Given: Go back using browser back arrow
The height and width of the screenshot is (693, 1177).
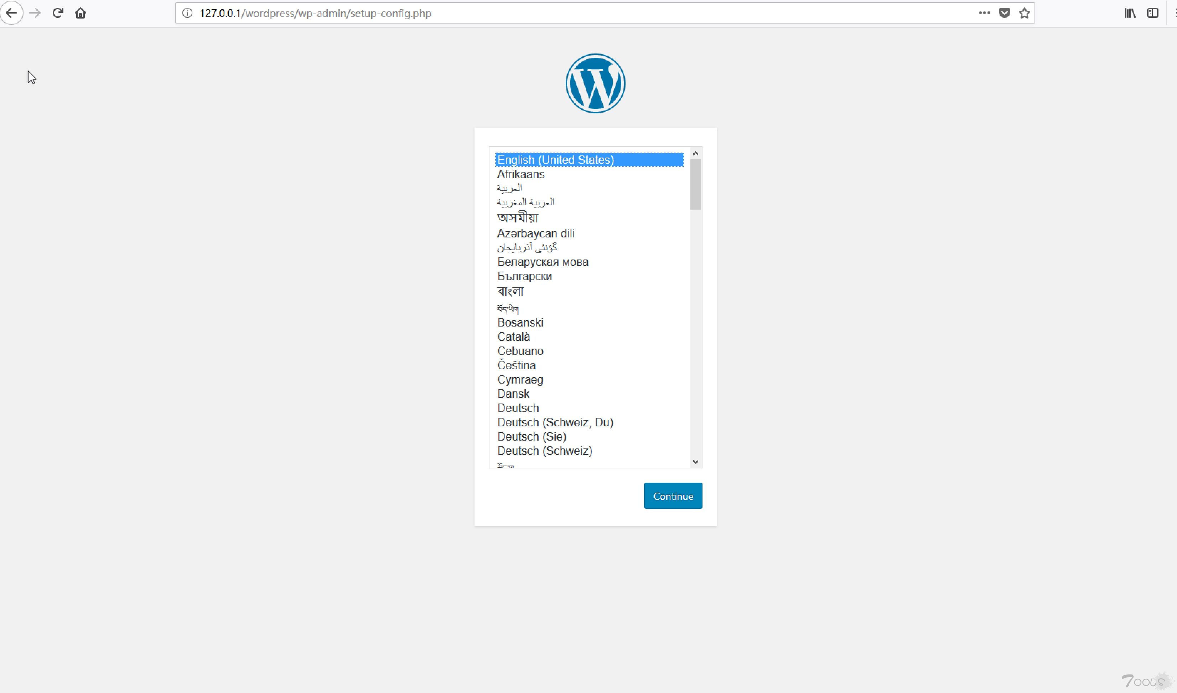Looking at the screenshot, I should (11, 12).
